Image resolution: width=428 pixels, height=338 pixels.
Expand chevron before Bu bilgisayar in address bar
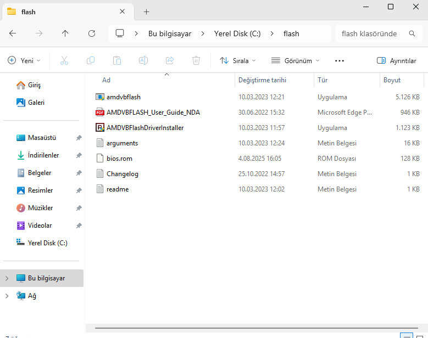136,33
